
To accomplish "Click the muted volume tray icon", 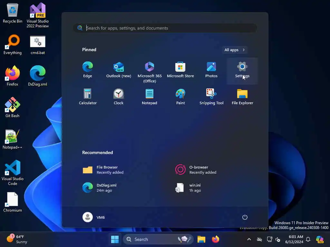I will coord(278,239).
